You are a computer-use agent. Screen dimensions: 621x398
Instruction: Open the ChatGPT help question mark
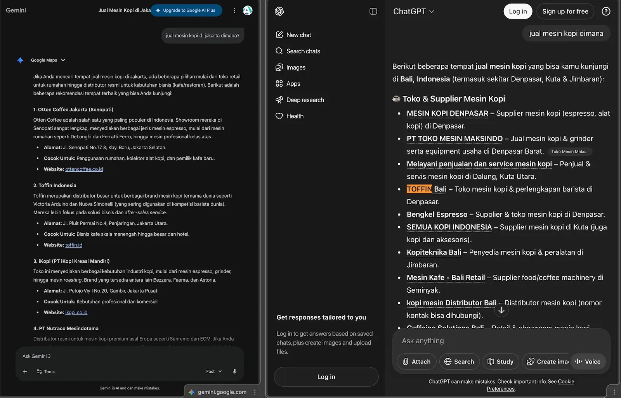606,11
